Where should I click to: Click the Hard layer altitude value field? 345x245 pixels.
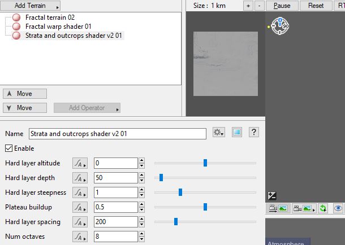[116, 163]
